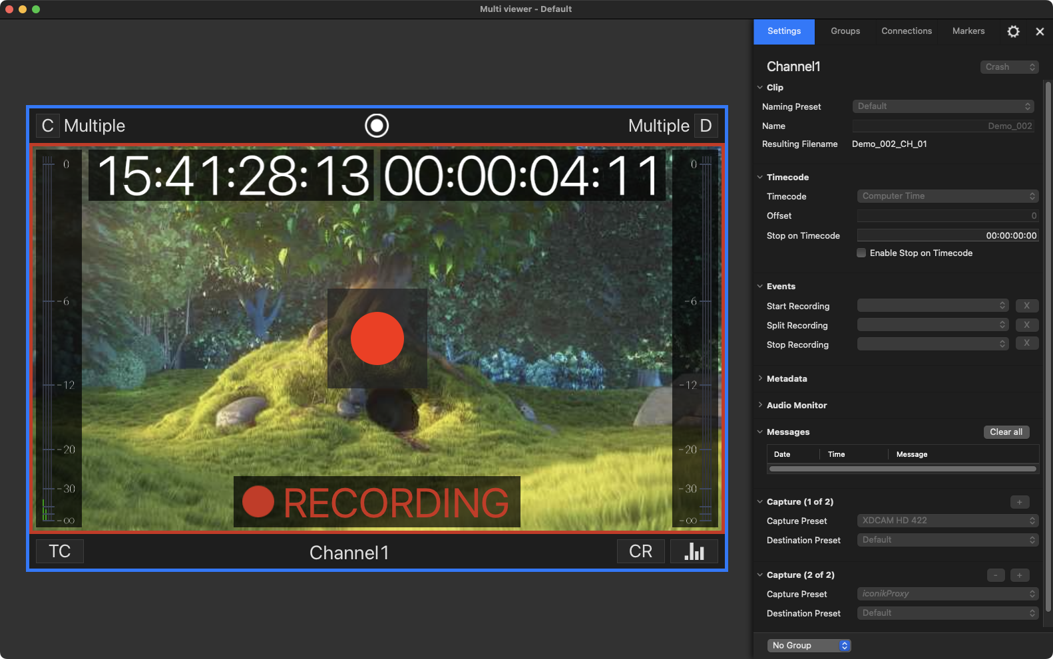Viewport: 1053px width, 659px height.
Task: Open Destination Preset dropdown under Capture (1 of 2)
Action: 948,540
